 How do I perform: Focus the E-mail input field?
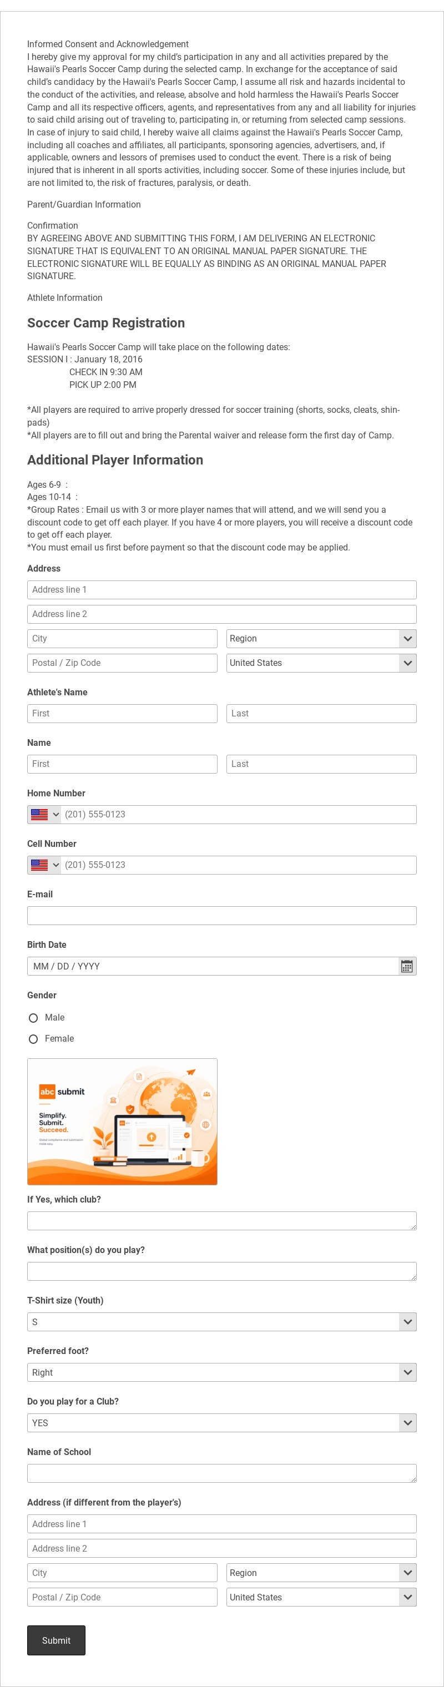click(222, 916)
